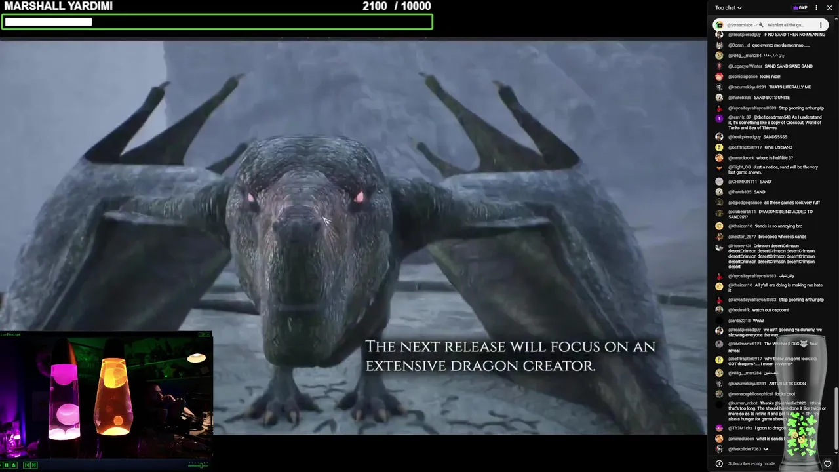Click message 'watch out capcom!'
Image resolution: width=839 pixels, height=472 pixels.
pos(771,310)
